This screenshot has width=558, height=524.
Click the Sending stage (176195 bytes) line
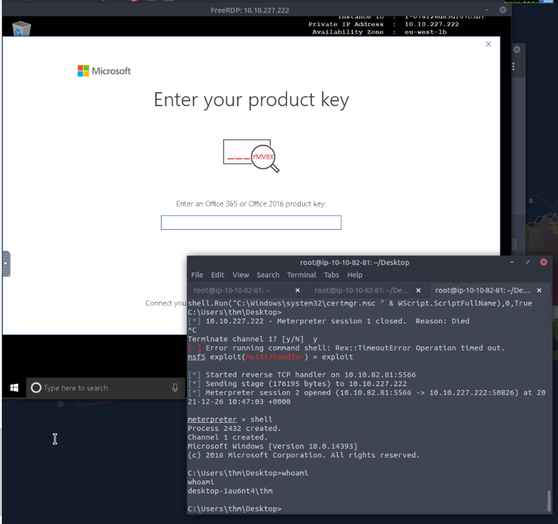pyautogui.click(x=297, y=384)
